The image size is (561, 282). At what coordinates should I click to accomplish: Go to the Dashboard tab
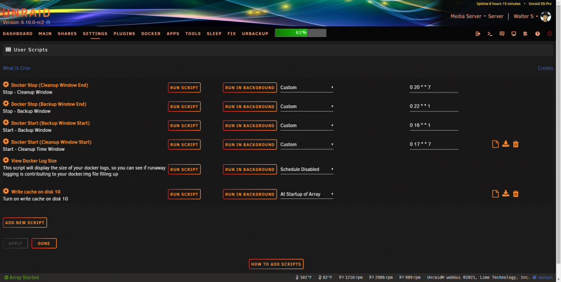point(17,34)
